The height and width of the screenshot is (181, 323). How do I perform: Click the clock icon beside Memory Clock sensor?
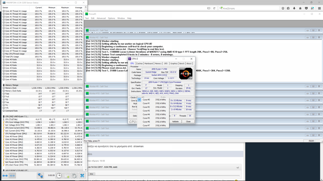[3, 88]
